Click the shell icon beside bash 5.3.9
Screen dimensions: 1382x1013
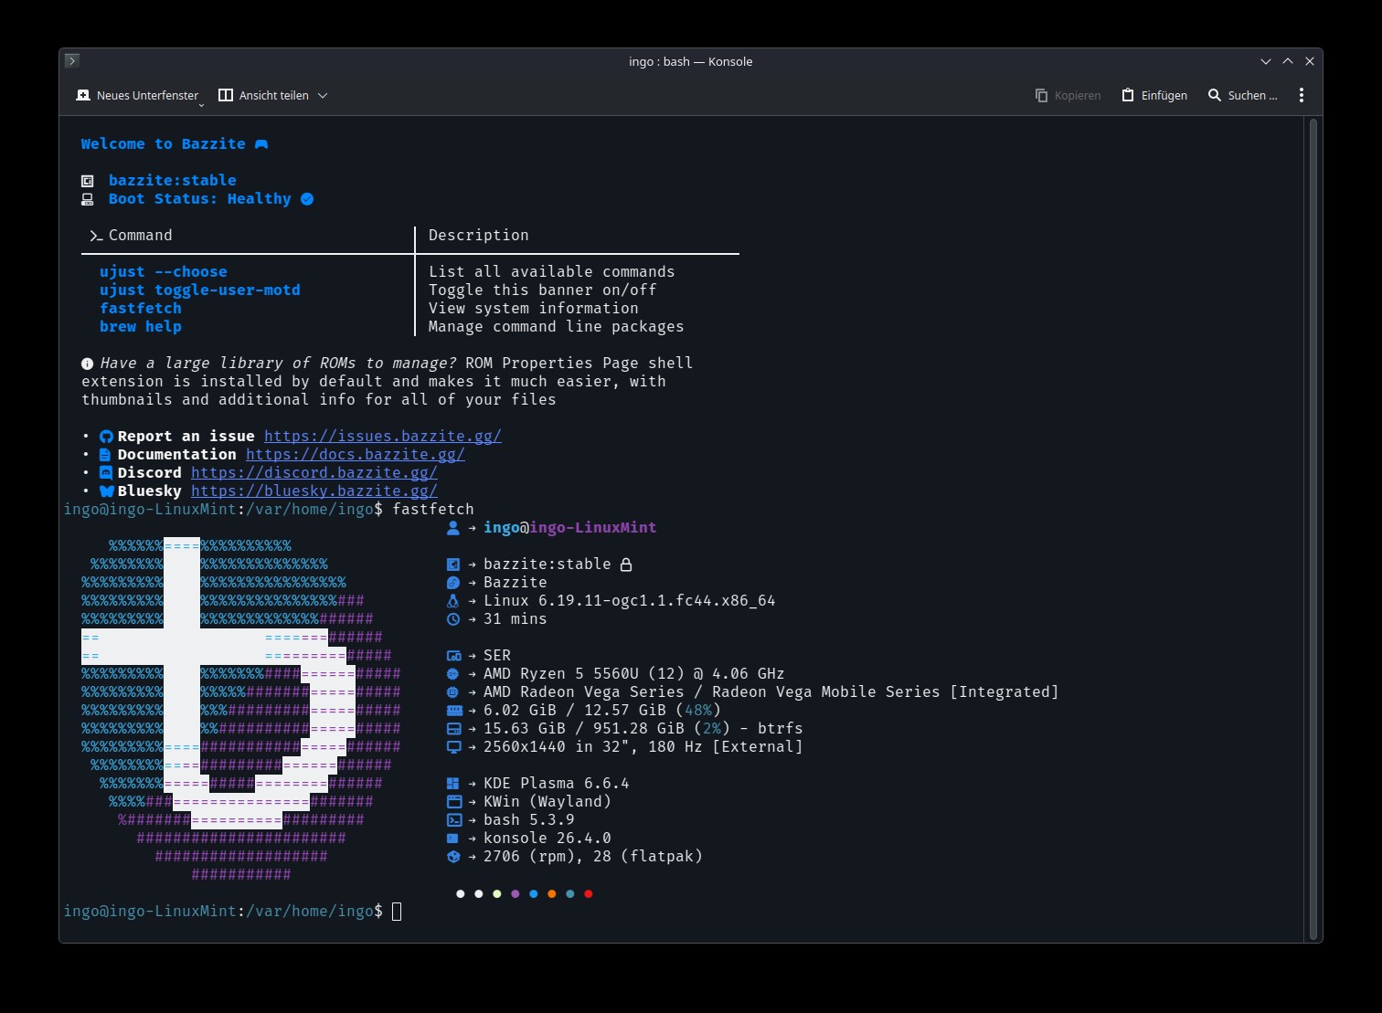[x=453, y=820]
